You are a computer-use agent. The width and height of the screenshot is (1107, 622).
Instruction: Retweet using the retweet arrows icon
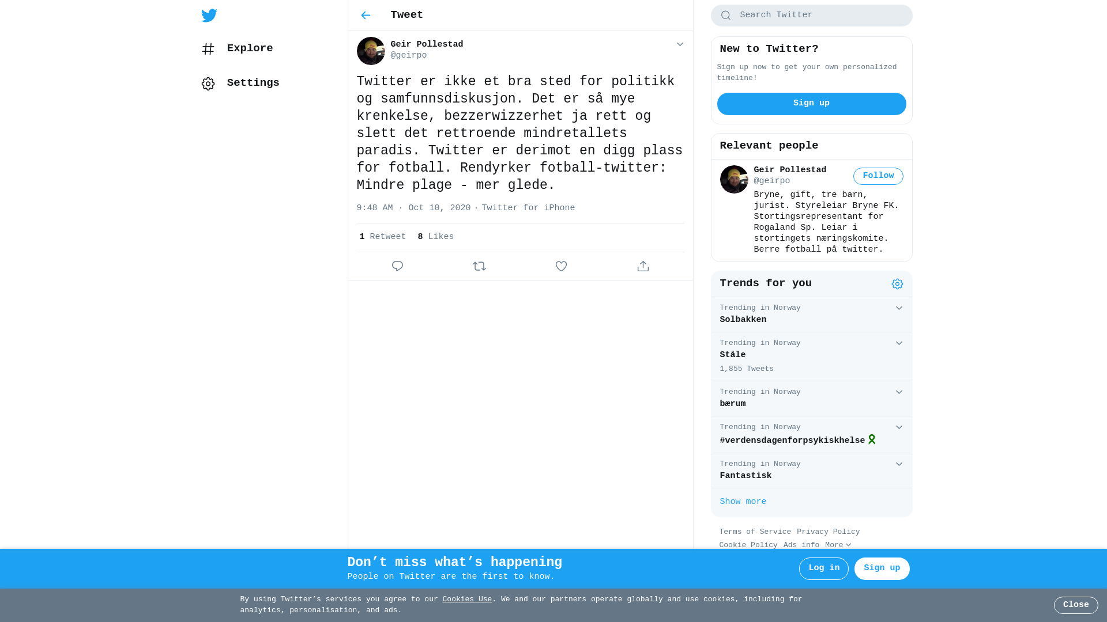tap(479, 266)
